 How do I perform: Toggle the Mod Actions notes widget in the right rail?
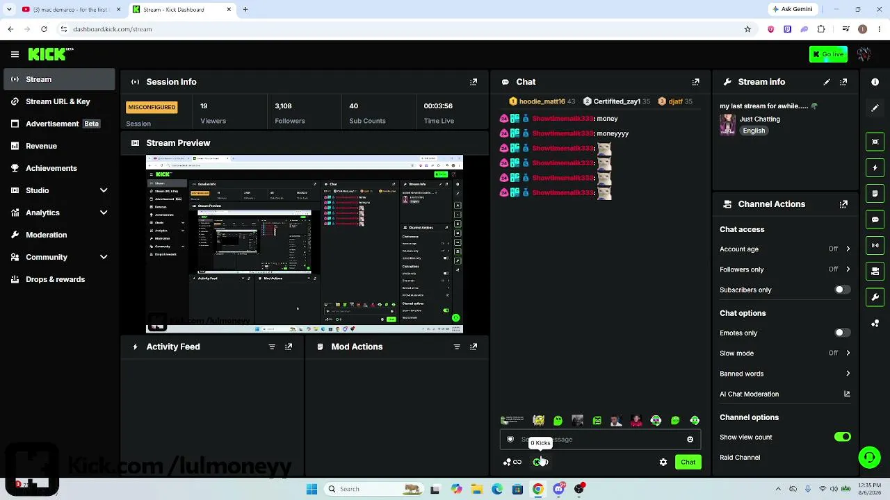(875, 193)
